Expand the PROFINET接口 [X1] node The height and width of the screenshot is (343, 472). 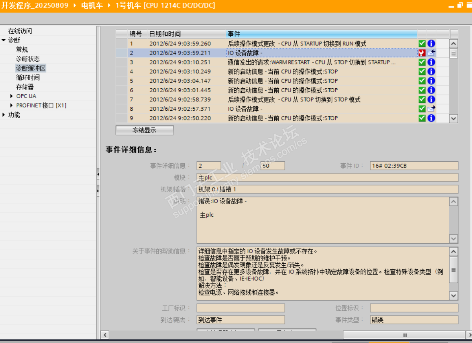[12, 106]
